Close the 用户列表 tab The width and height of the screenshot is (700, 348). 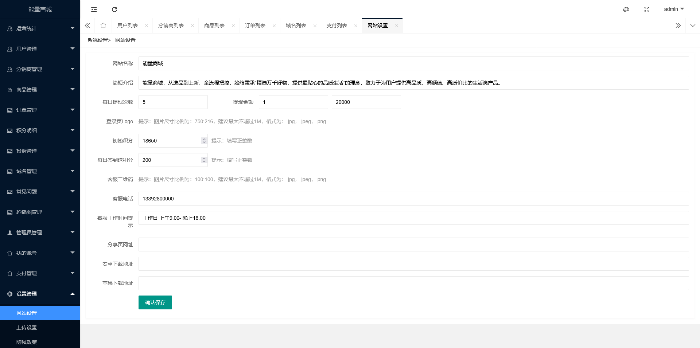pyautogui.click(x=147, y=26)
